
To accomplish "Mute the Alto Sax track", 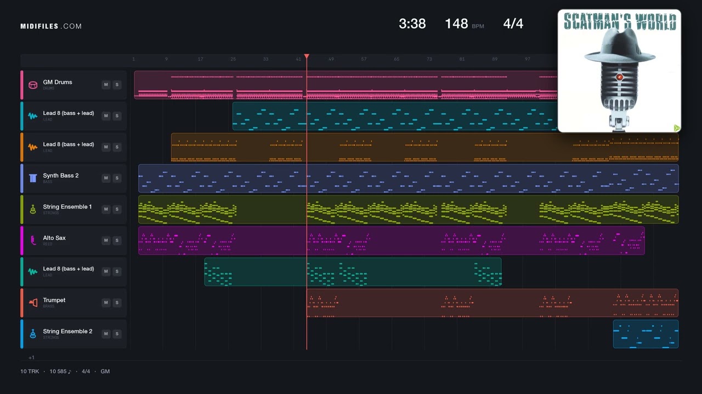I will pyautogui.click(x=106, y=240).
